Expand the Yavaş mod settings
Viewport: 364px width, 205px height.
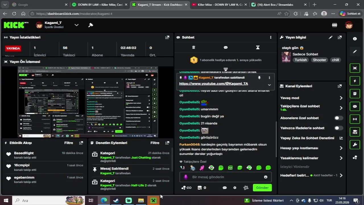point(341,98)
